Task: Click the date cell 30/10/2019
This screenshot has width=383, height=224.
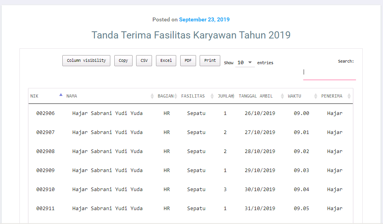Action: (x=260, y=190)
